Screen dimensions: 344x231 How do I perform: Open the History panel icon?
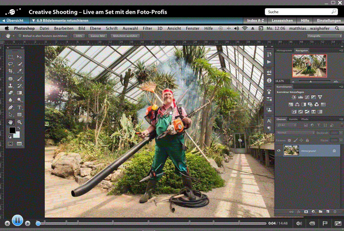click(269, 55)
